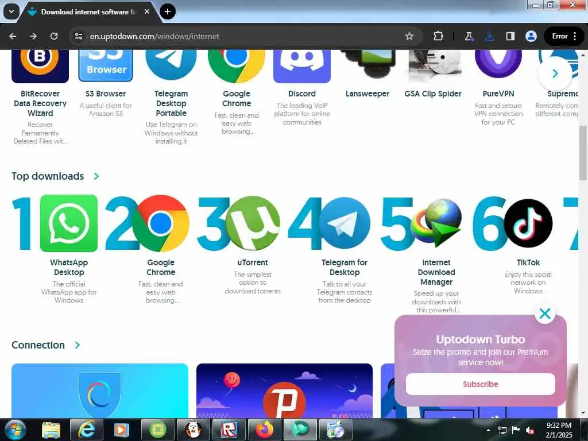The width and height of the screenshot is (588, 441).
Task: Select the Telegram Desktop Portable icon
Action: (x=171, y=65)
